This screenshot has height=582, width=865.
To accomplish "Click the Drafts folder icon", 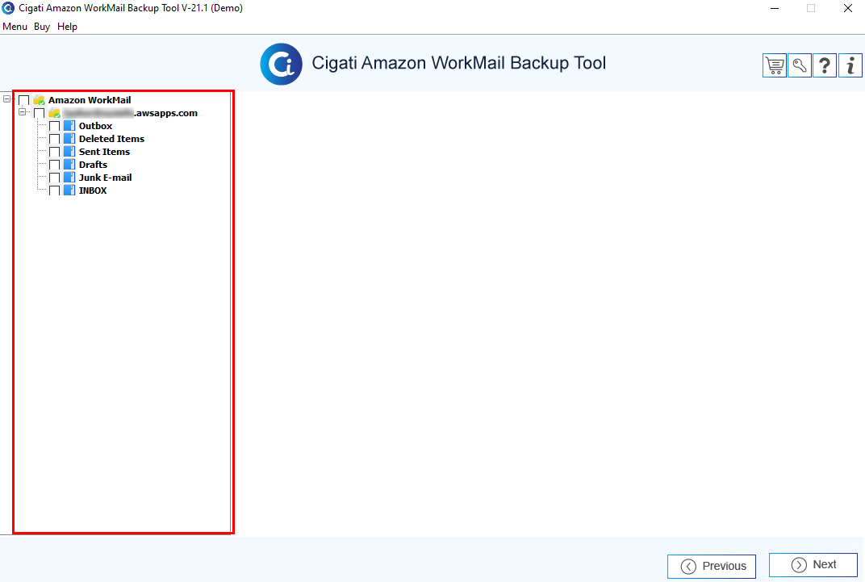I will (x=69, y=165).
